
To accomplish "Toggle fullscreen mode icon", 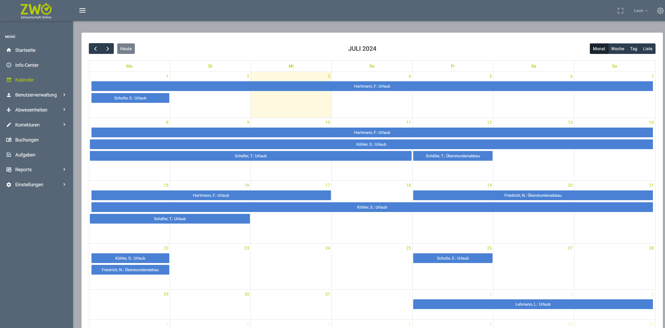I will pyautogui.click(x=620, y=11).
